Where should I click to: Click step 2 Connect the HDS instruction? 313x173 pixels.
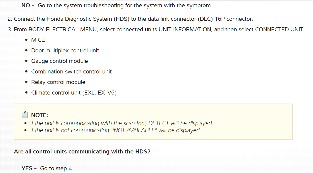click(133, 19)
